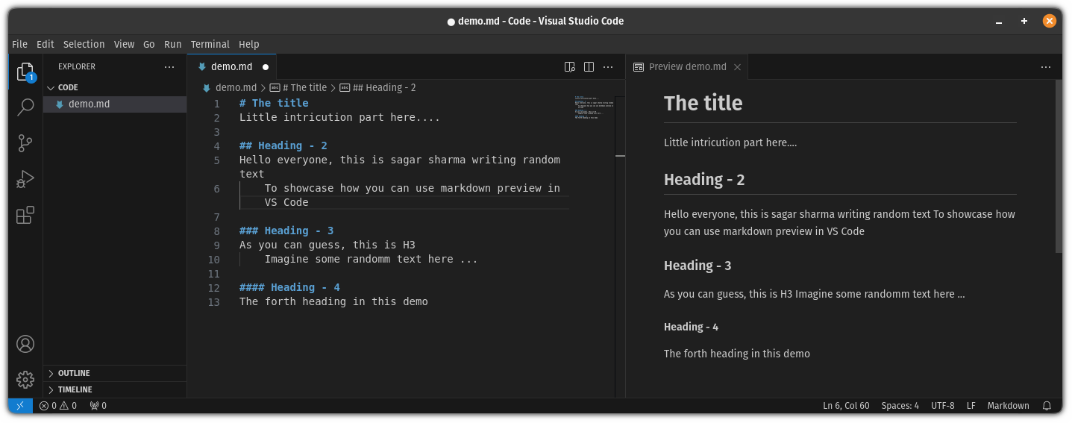Open the Accounts icon in activity bar
This screenshot has height=423, width=1072.
[x=25, y=344]
